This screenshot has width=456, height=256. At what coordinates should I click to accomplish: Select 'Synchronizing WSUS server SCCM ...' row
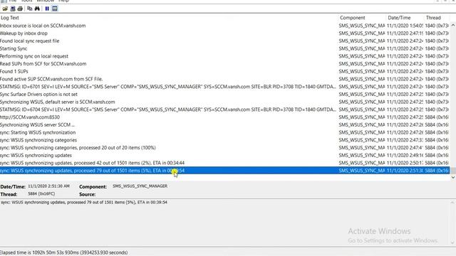(x=225, y=125)
